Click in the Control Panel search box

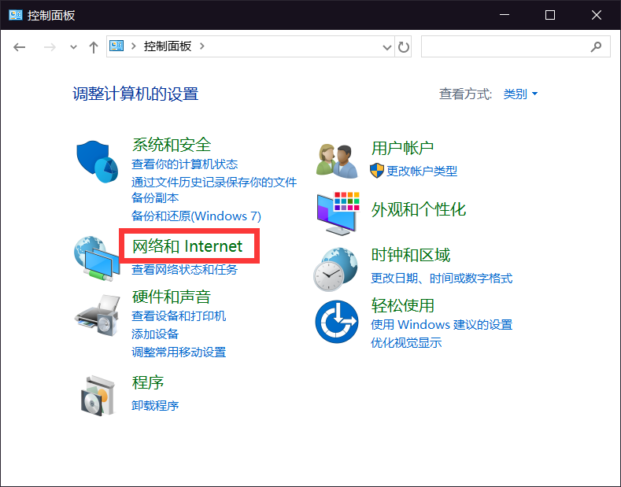point(516,46)
